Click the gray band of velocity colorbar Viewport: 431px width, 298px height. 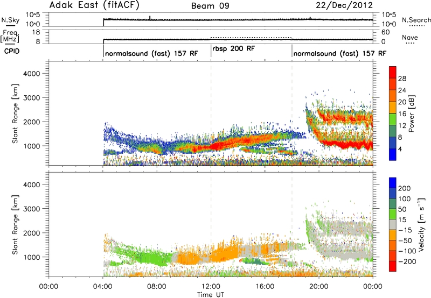point(393,224)
